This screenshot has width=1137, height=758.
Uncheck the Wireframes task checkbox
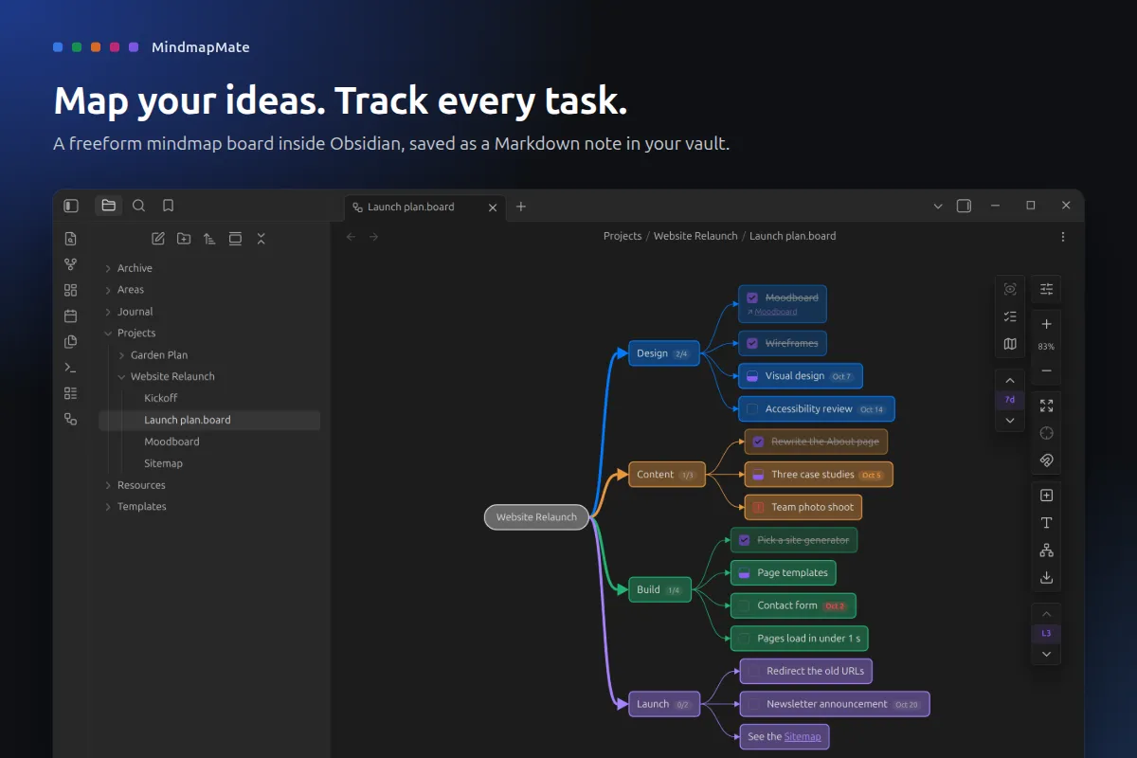click(x=752, y=343)
